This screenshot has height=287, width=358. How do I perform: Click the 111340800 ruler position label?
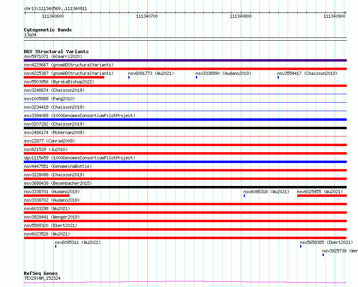[x=241, y=16]
